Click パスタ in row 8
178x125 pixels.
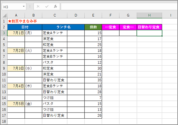55,62
